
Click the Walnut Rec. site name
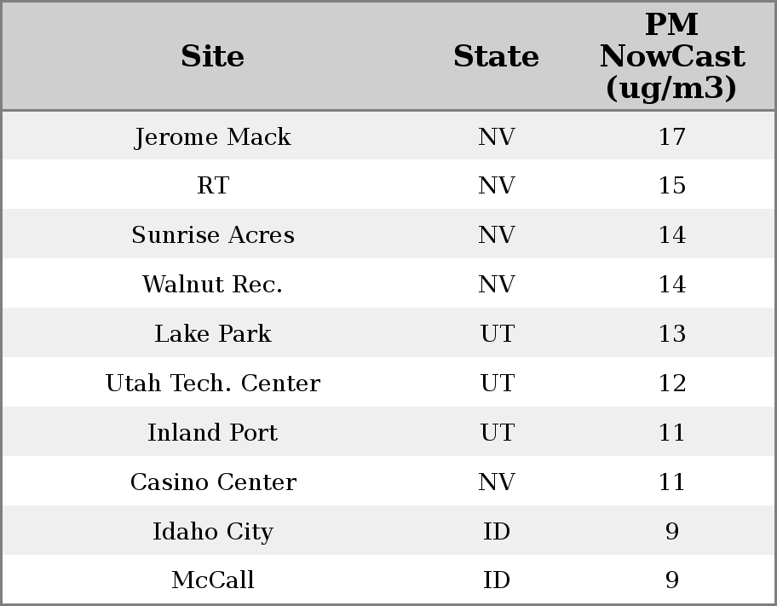click(x=212, y=285)
